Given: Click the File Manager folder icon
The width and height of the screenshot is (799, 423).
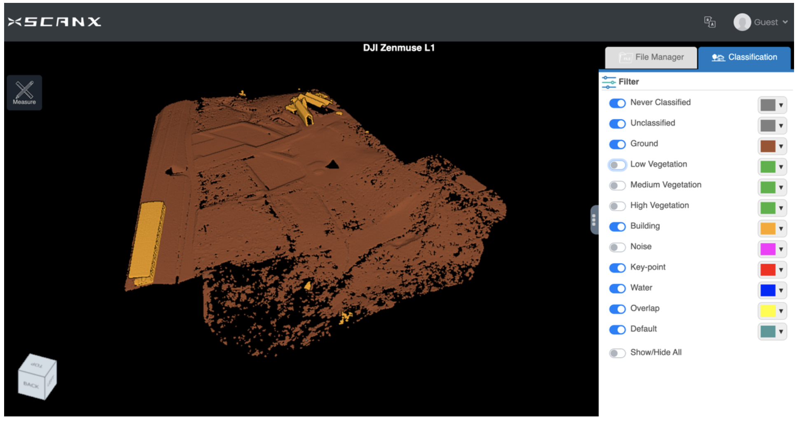Looking at the screenshot, I should (626, 58).
